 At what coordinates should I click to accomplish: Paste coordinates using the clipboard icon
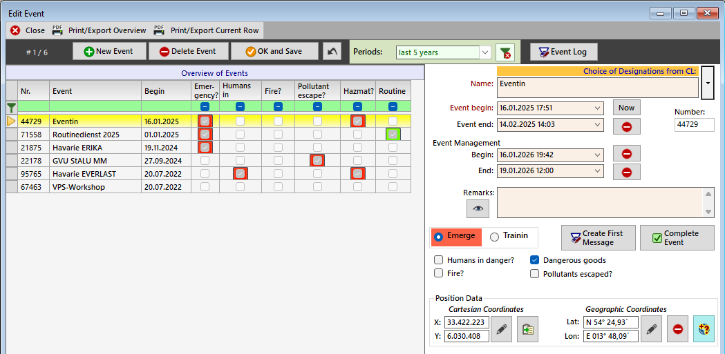[527, 329]
